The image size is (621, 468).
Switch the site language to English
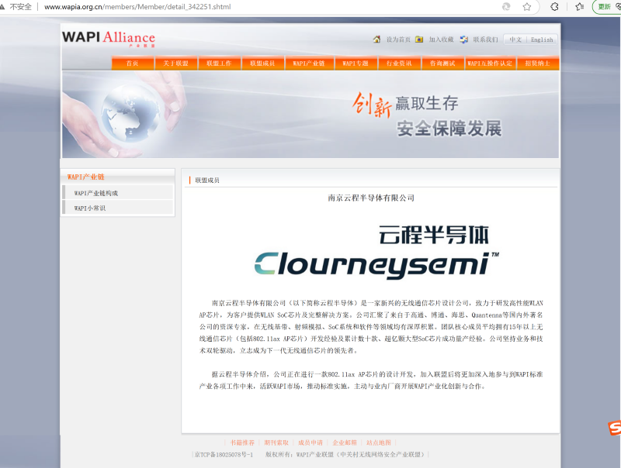[x=541, y=40]
